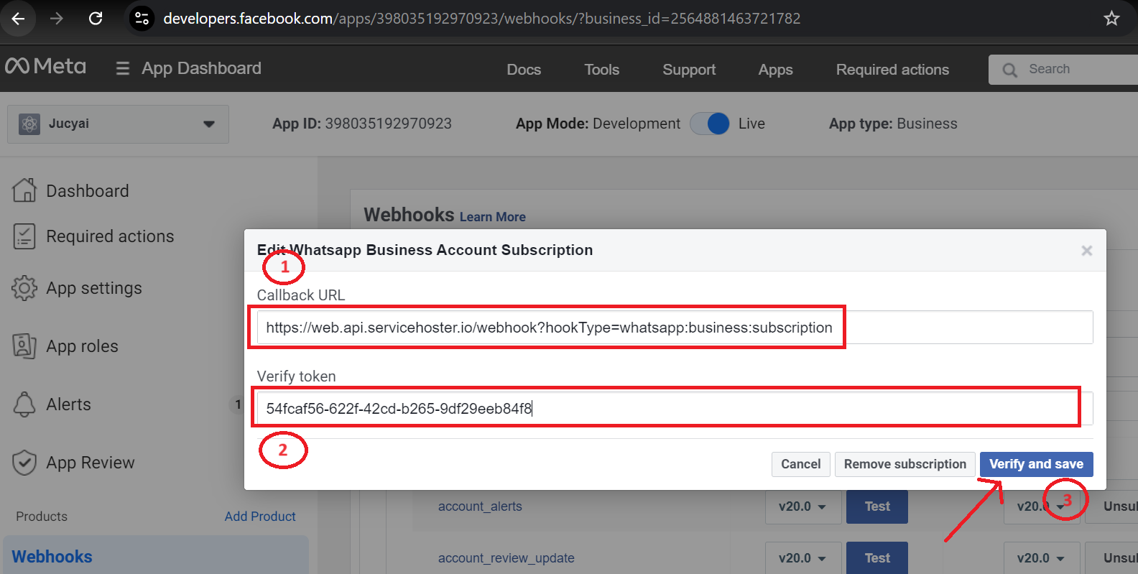Open the Jucyai app selector dropdown
The image size is (1138, 574).
point(119,124)
